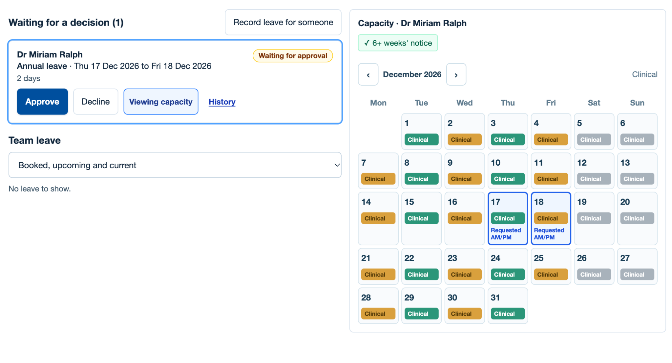
Task: Click the 6+ weeks' notice badge
Action: [x=398, y=43]
